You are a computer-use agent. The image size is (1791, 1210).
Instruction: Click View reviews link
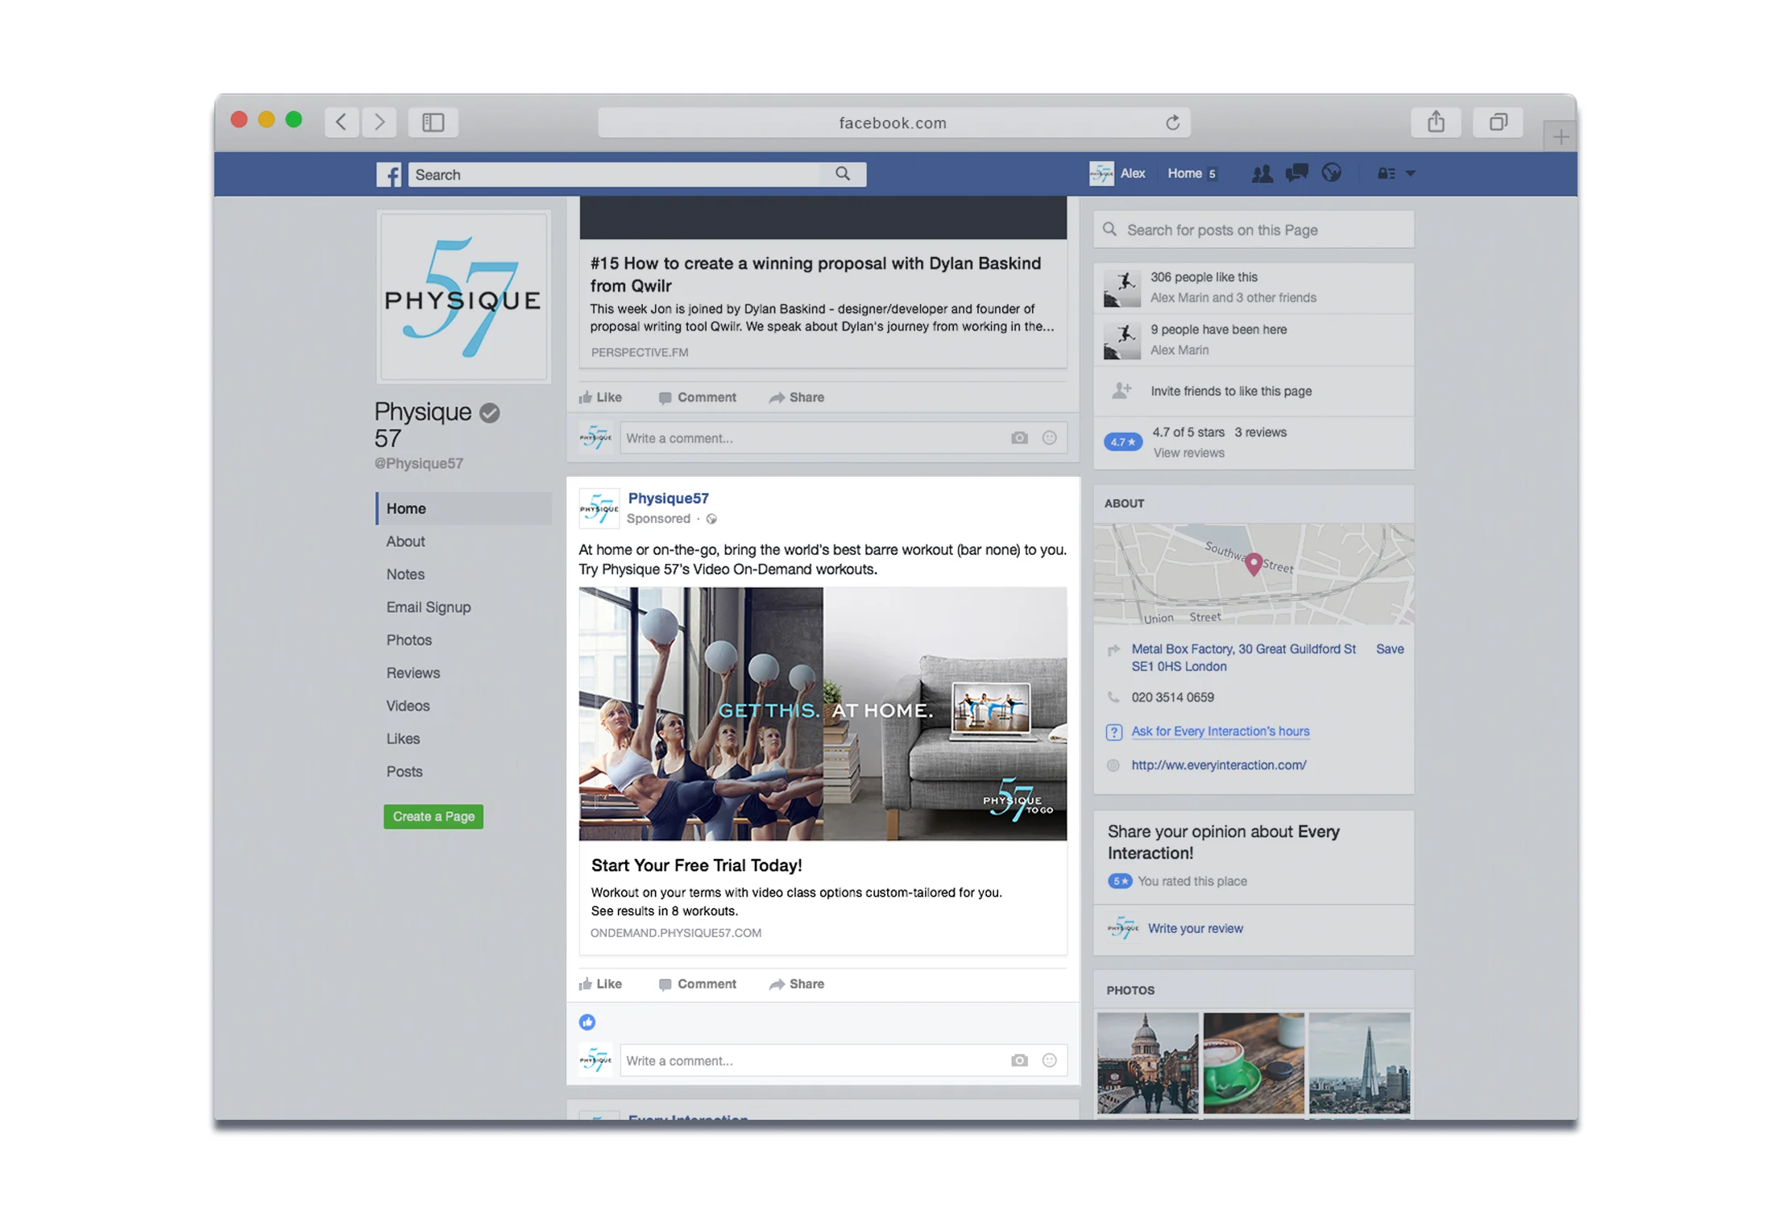click(1189, 454)
